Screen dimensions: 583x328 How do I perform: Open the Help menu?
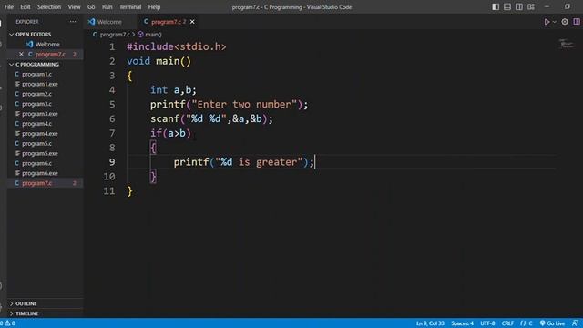pos(154,6)
